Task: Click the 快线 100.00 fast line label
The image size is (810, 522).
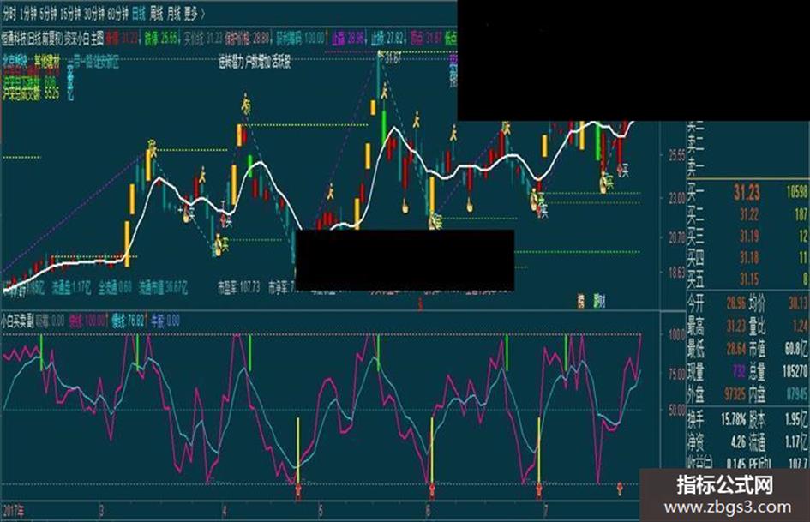Action: 87,321
